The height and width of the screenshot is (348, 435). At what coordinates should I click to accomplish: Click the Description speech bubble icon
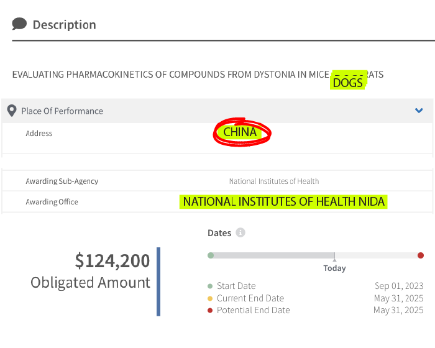(x=19, y=24)
